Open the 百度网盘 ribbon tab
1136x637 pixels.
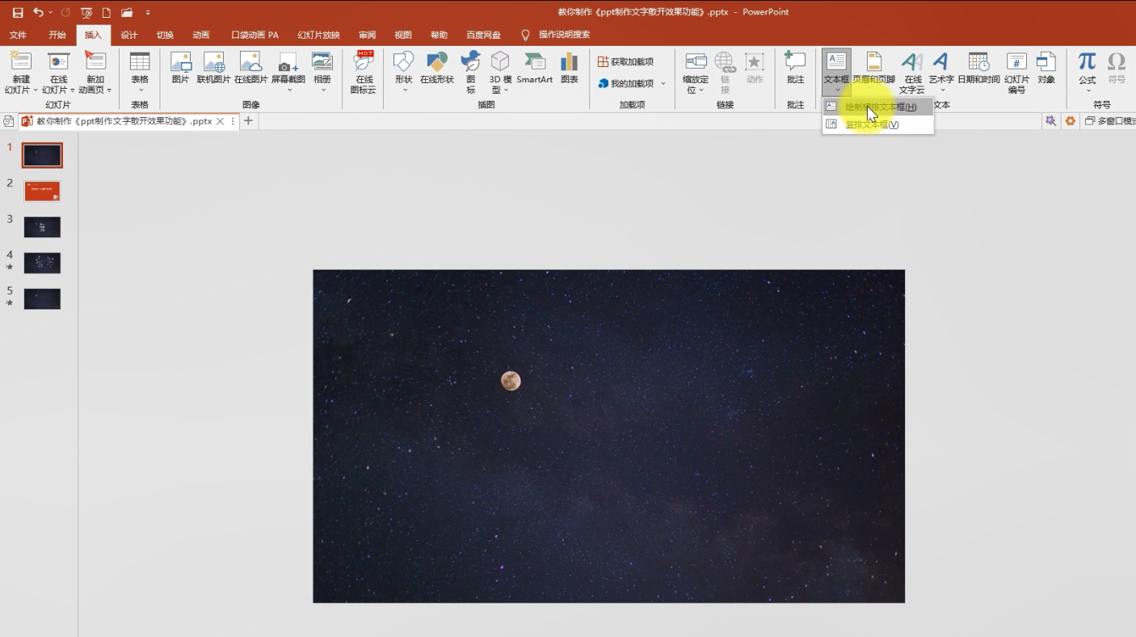(483, 35)
